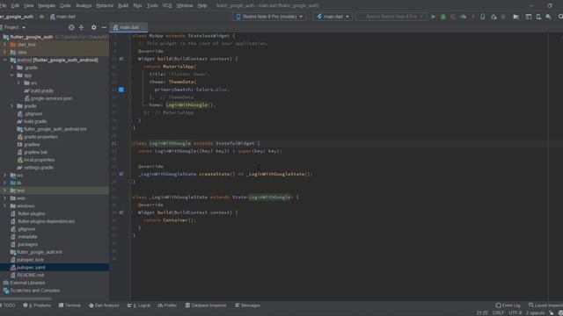Select gradle.properties file

[40, 137]
